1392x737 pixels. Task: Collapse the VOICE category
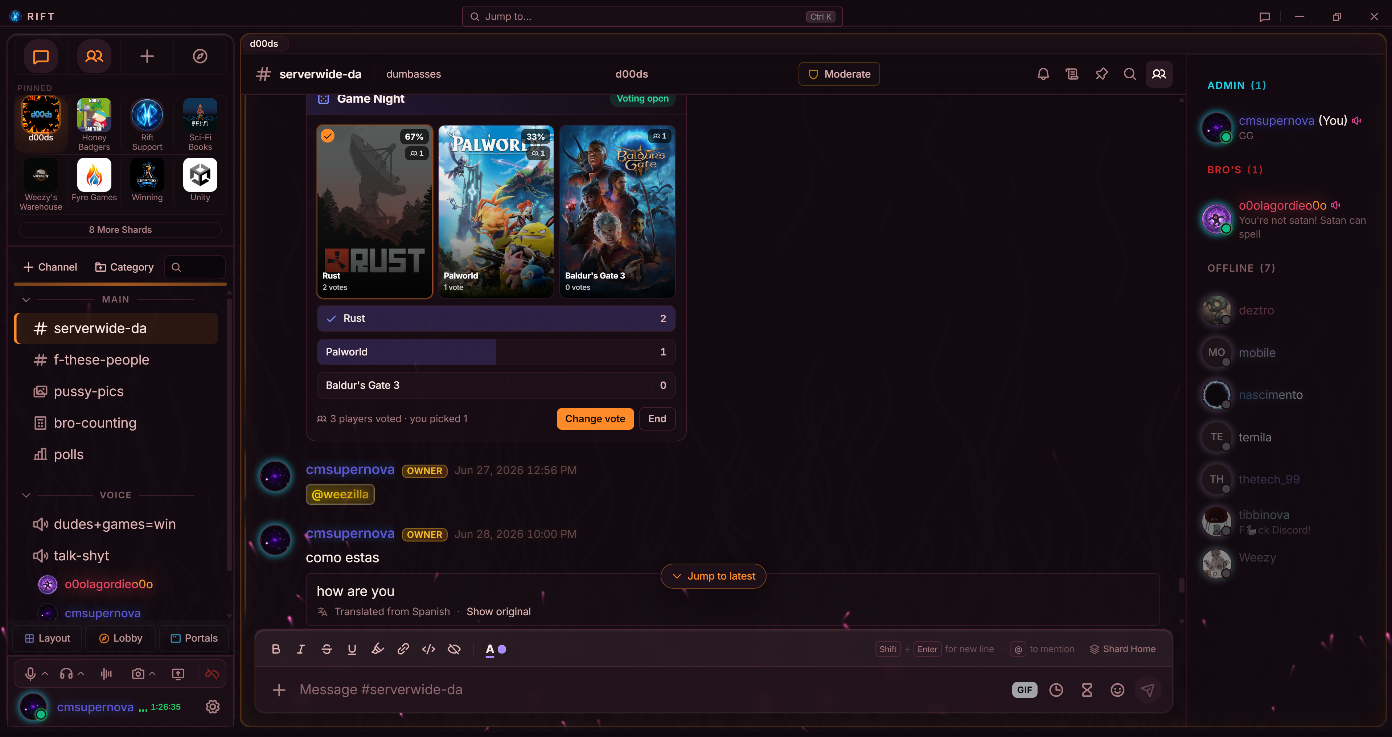26,495
